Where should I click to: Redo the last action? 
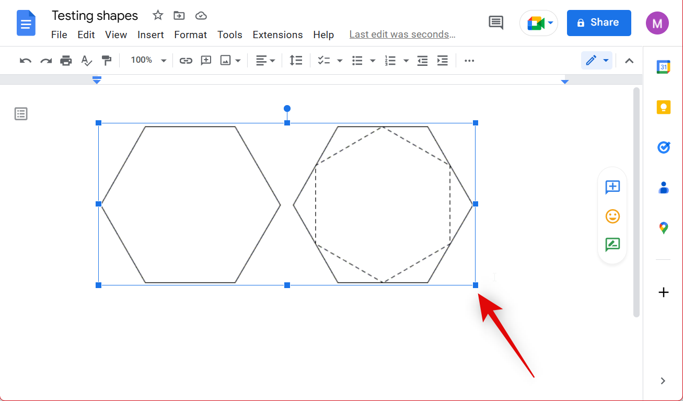(46, 61)
